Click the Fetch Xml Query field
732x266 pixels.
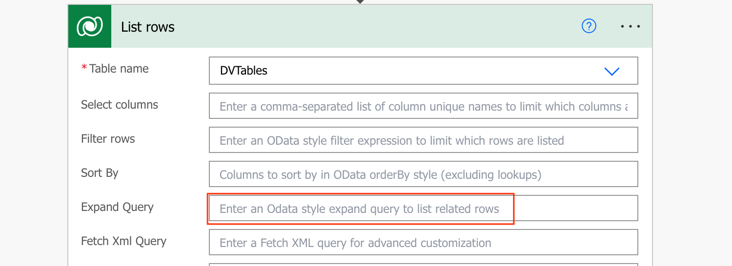tap(423, 242)
